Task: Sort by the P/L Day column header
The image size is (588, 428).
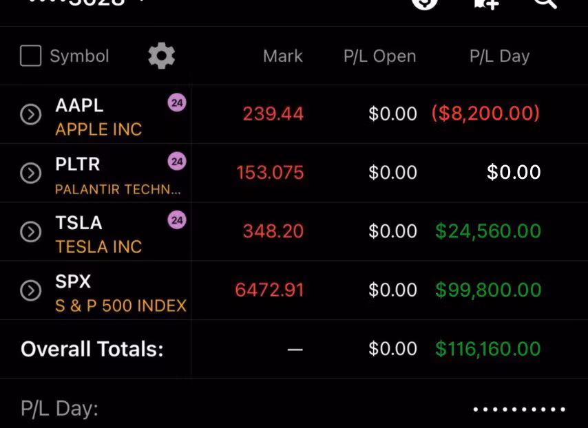Action: [499, 56]
